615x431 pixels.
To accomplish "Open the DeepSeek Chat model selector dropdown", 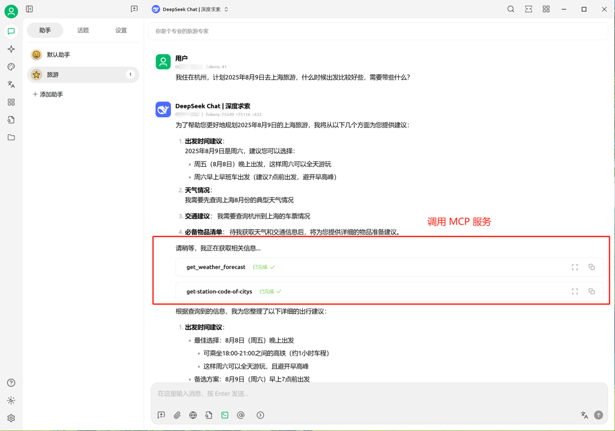I will 190,9.
